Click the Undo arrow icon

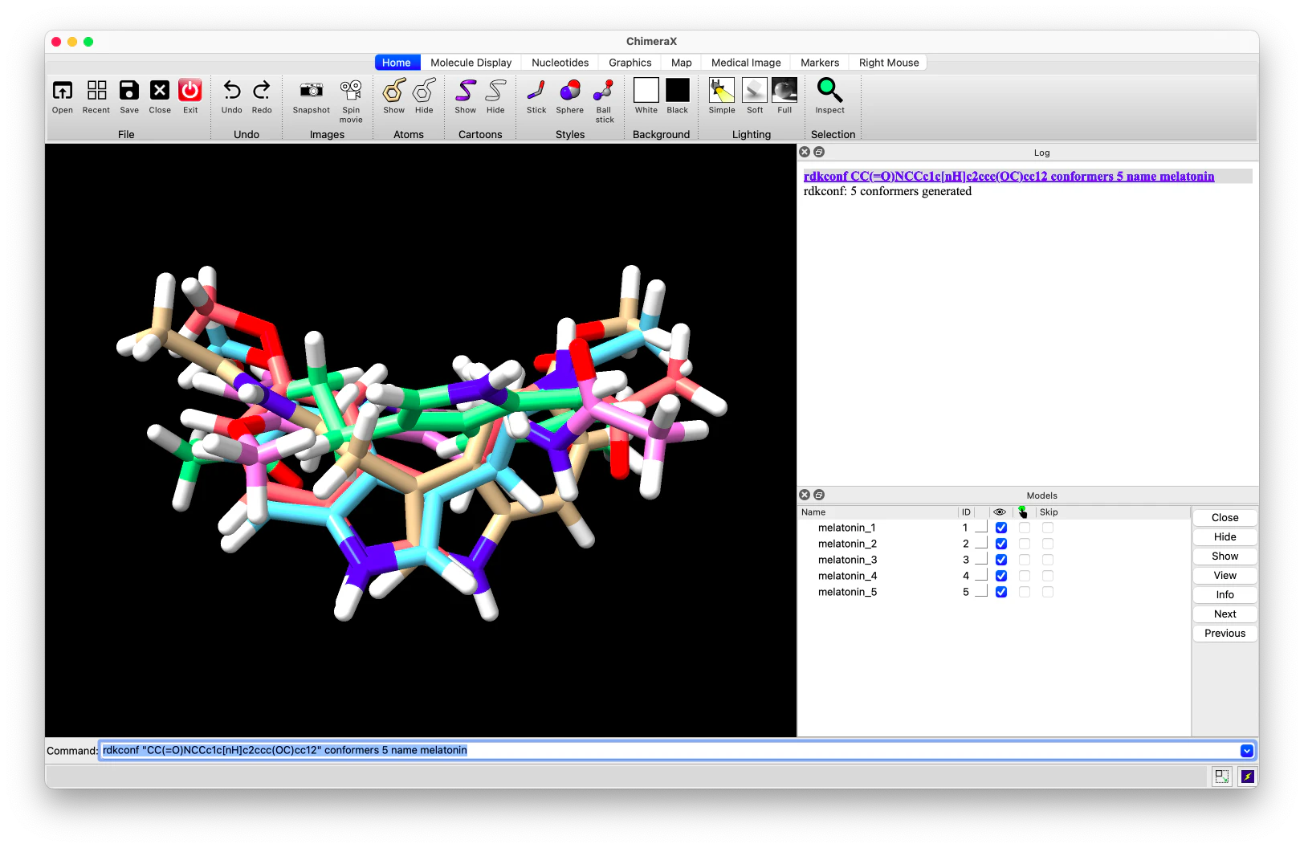232,91
